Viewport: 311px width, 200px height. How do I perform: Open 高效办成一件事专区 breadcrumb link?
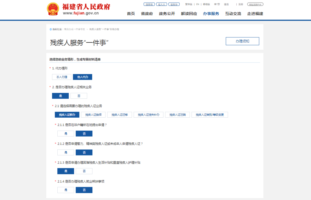[74, 29]
